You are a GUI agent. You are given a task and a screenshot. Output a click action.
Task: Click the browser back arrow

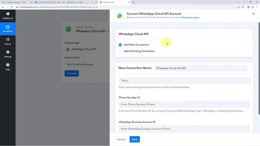(x=3, y=7)
